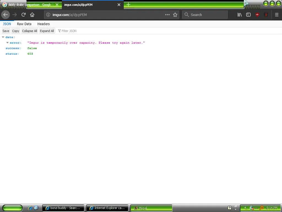This screenshot has width=282, height=212.
Task: Switch to diddy drake comparison Google tab
Action: 30,5
